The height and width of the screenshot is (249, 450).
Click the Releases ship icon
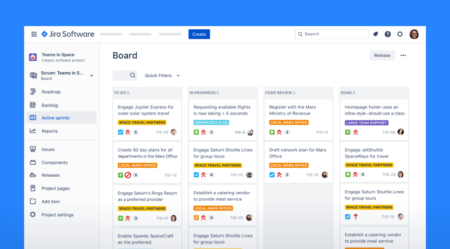pyautogui.click(x=33, y=175)
